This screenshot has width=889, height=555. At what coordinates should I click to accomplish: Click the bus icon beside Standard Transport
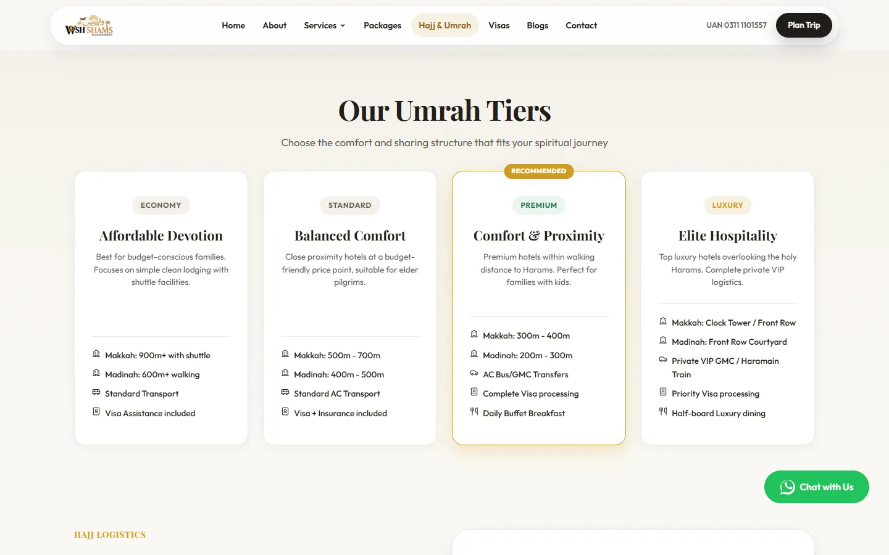click(x=96, y=392)
